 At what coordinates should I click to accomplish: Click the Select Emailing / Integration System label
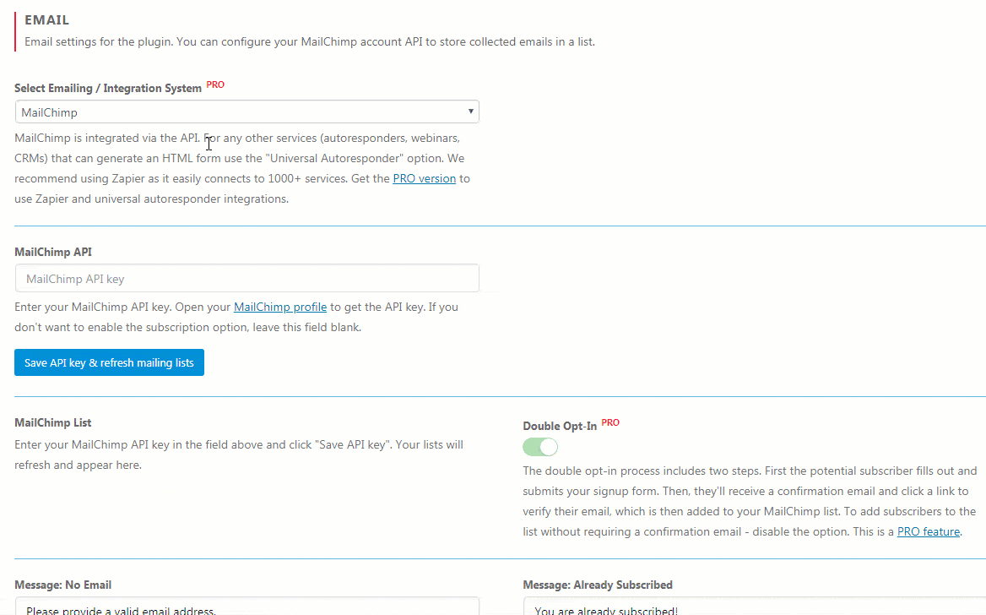point(108,88)
